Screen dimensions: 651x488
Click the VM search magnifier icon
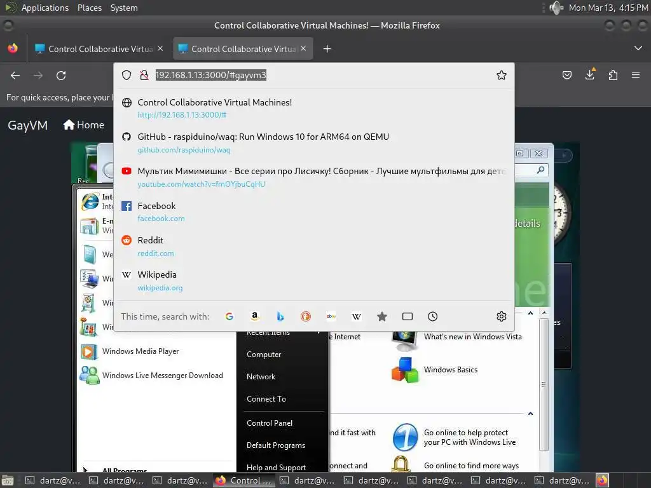(x=540, y=170)
